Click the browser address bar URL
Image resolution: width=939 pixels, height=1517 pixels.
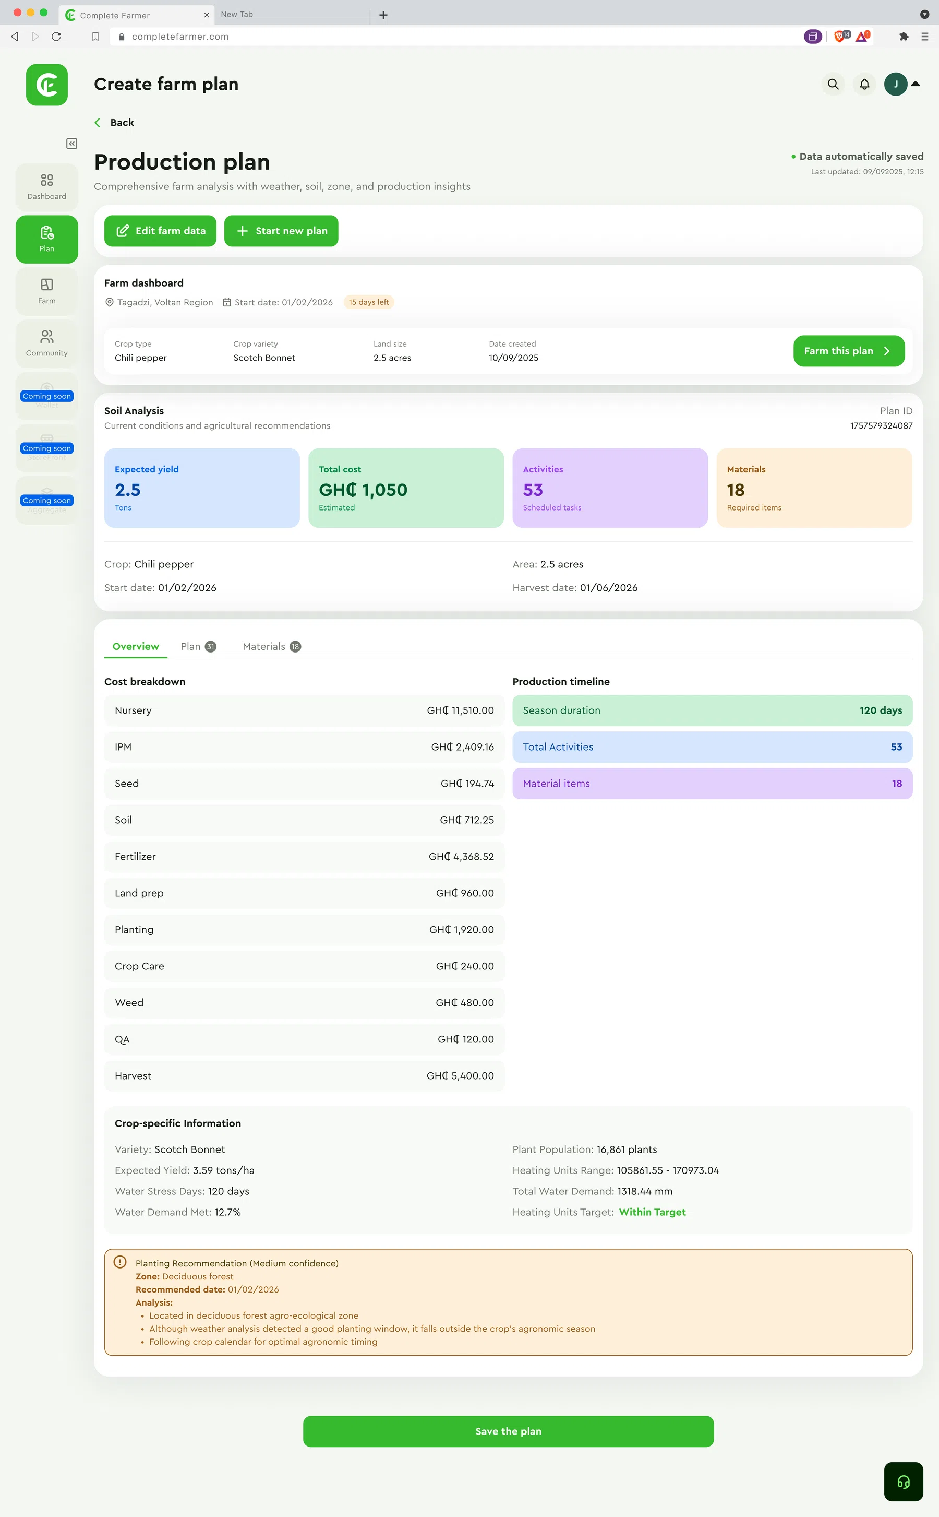click(x=180, y=37)
